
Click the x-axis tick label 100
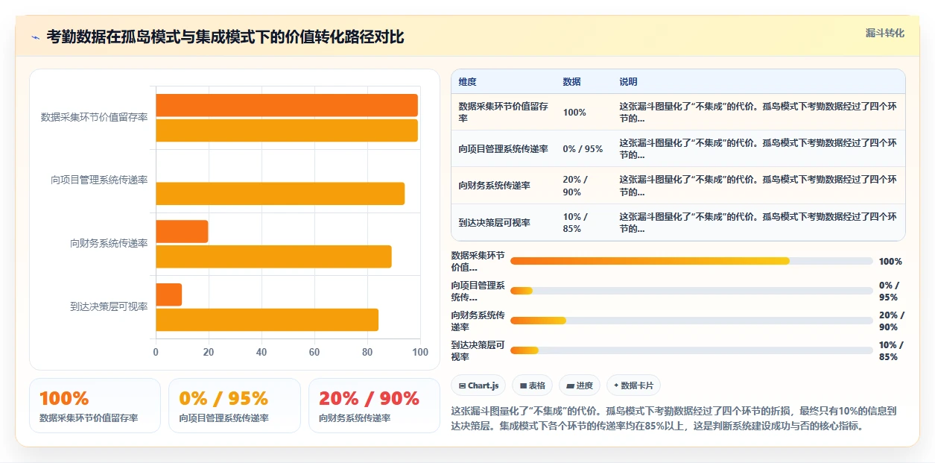coord(420,352)
